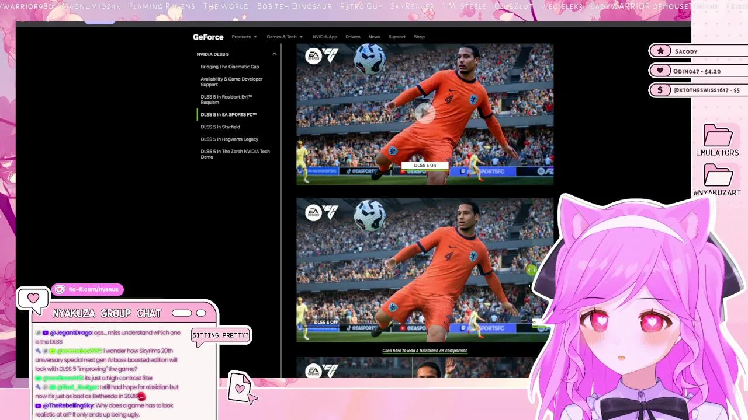Open the Games & Tech dropdown menu

tap(284, 37)
